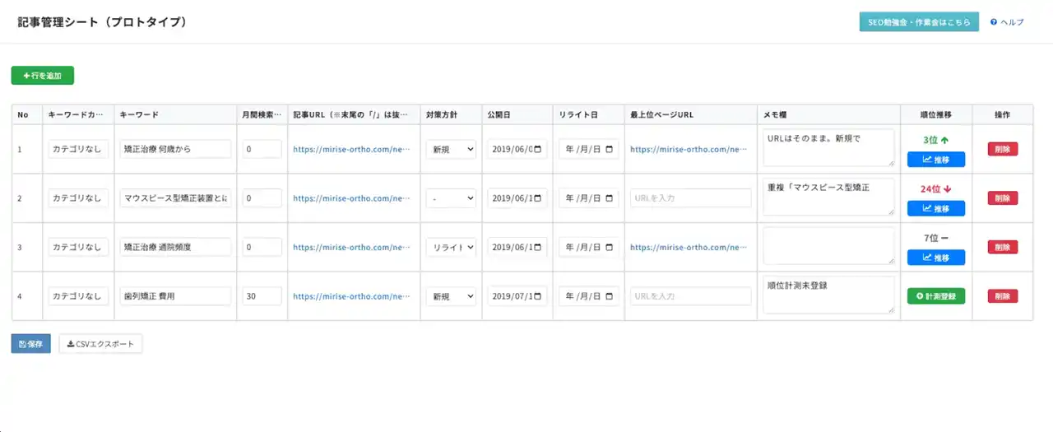Open the 推移 chart for row 2
This screenshot has height=432, width=1053.
[935, 208]
